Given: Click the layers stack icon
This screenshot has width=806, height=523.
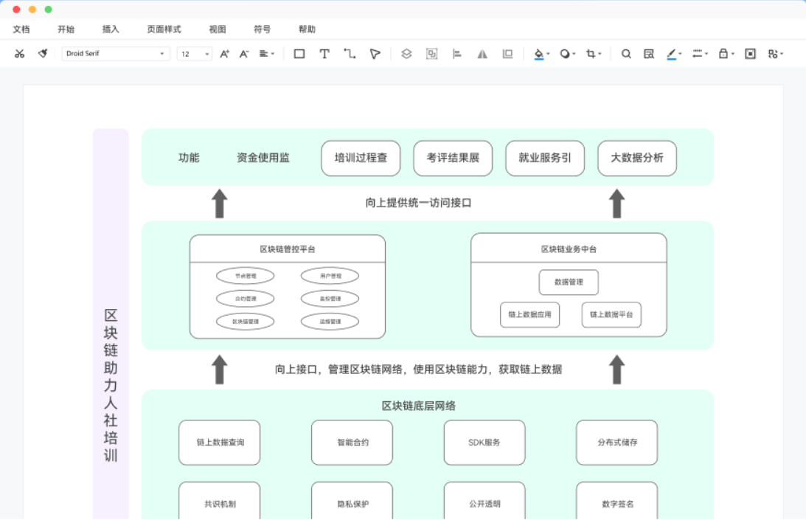Looking at the screenshot, I should (x=406, y=54).
